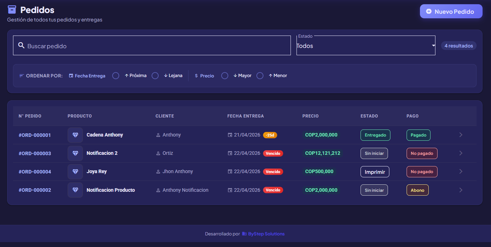Click the ByStep Solutions logo icon in footer
The width and height of the screenshot is (491, 247).
click(244, 234)
